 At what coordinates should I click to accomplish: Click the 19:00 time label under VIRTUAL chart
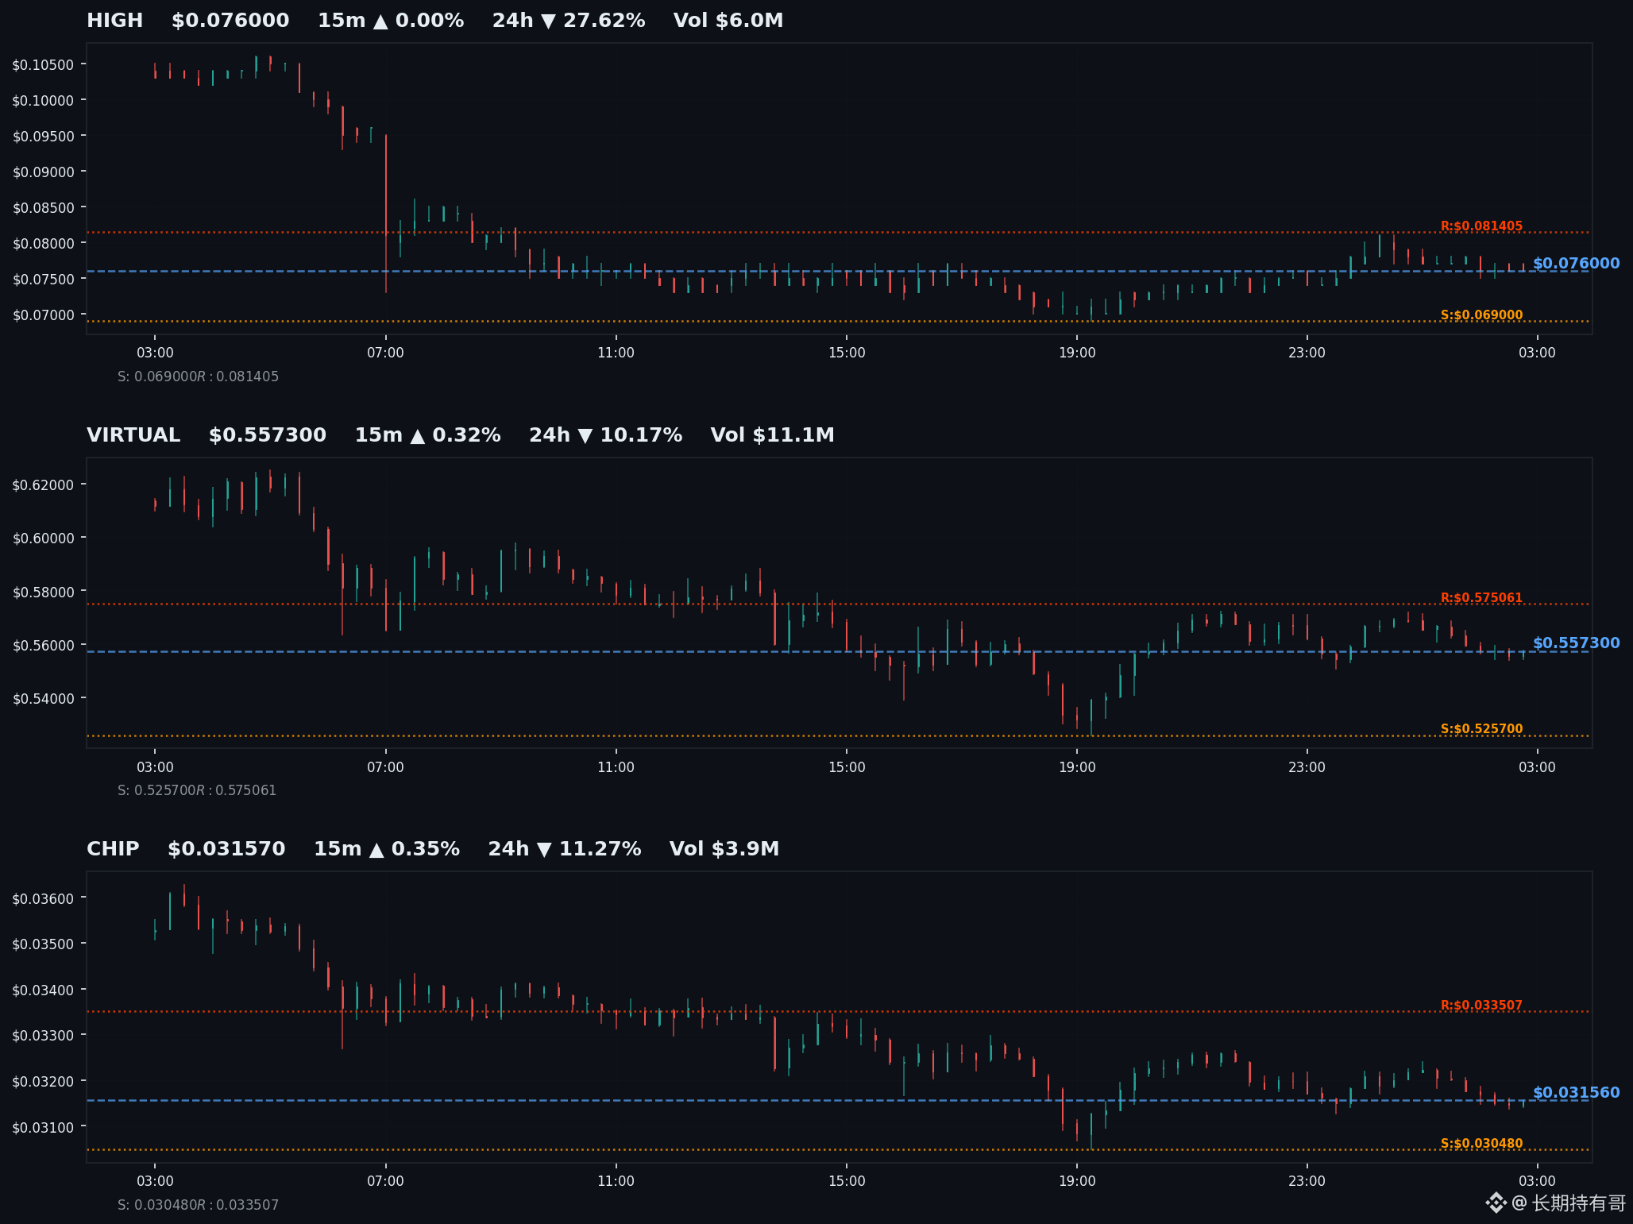pyautogui.click(x=1077, y=767)
